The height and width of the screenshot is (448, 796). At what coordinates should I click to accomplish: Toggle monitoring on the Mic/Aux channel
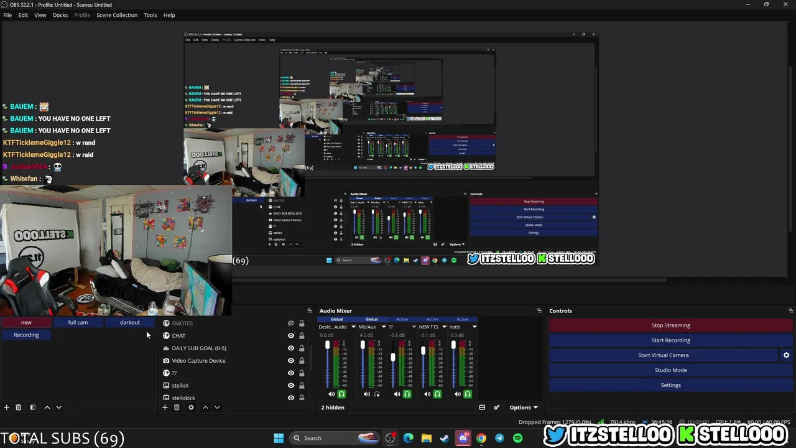(x=377, y=394)
